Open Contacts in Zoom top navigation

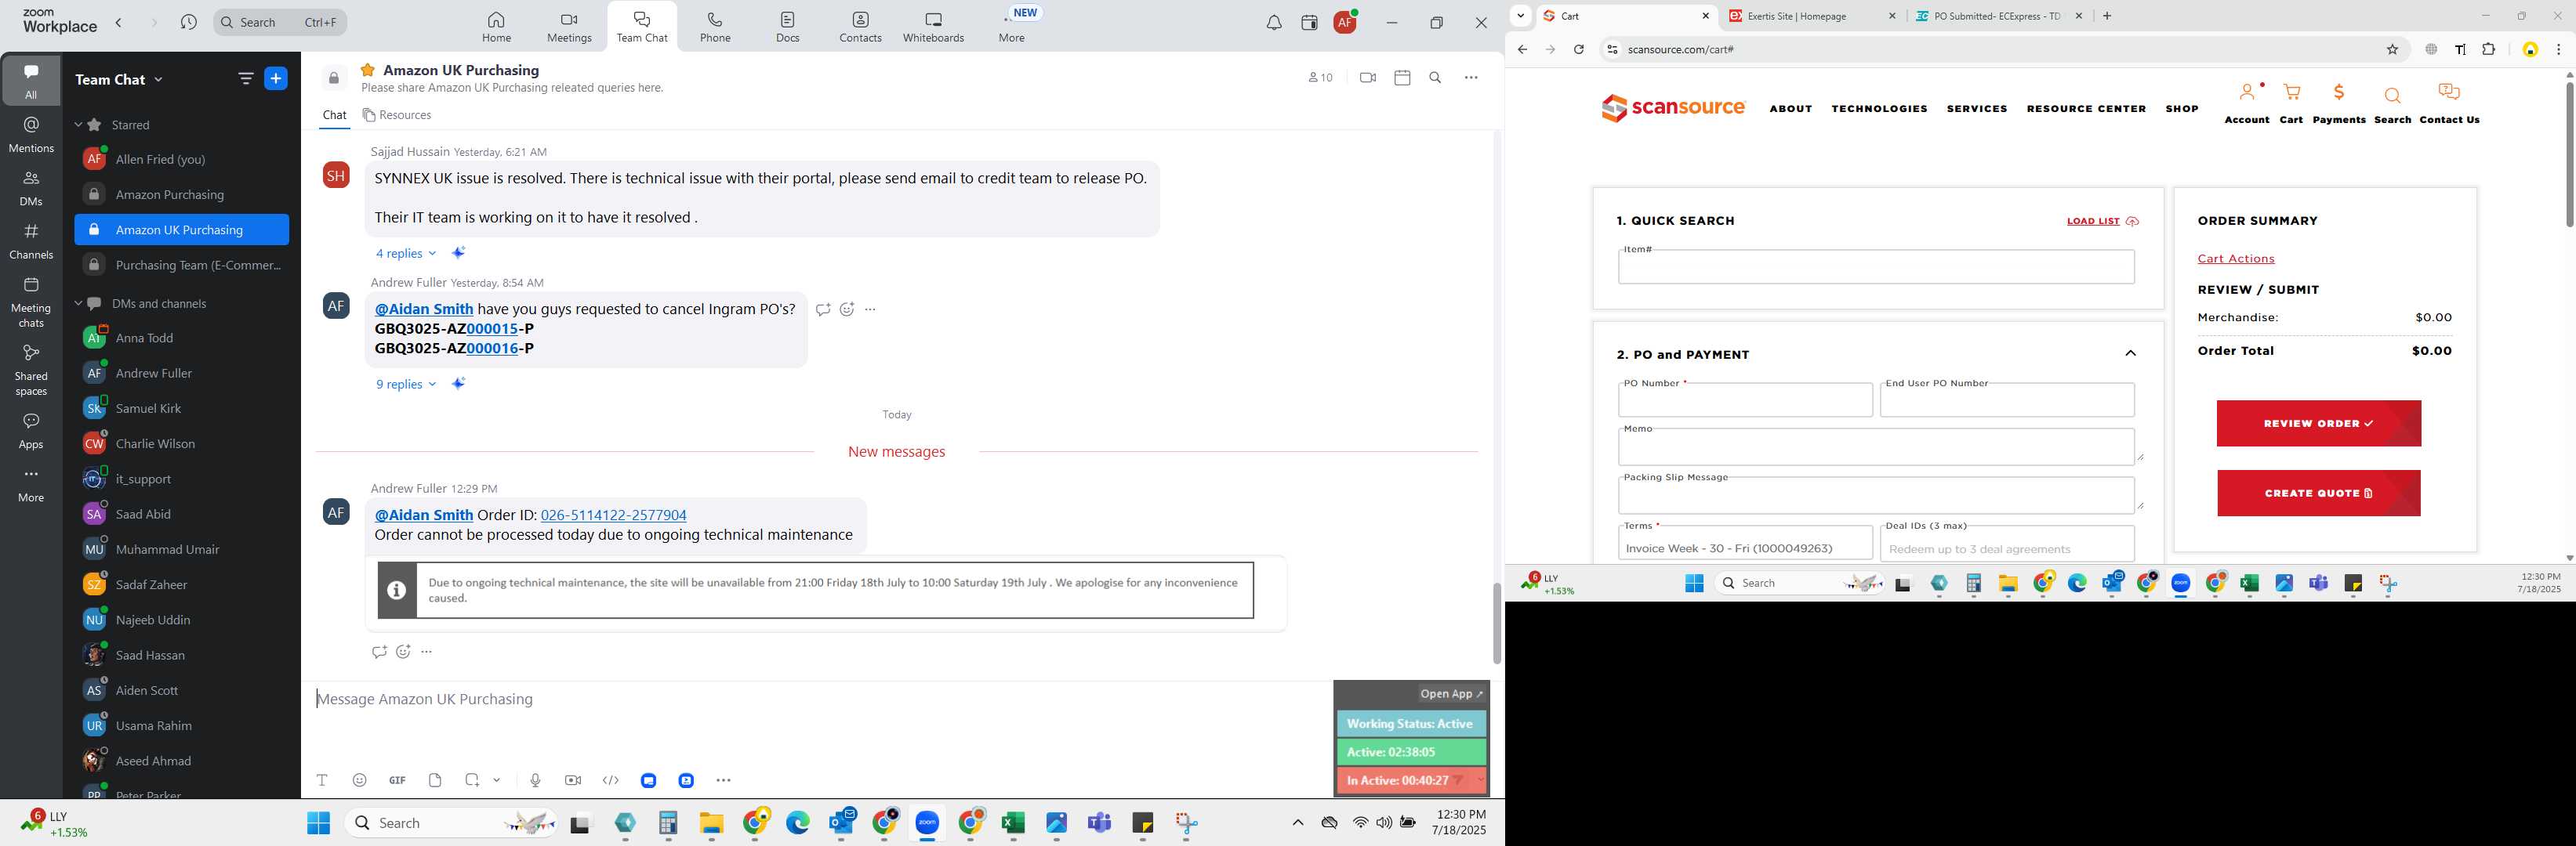coord(860,27)
